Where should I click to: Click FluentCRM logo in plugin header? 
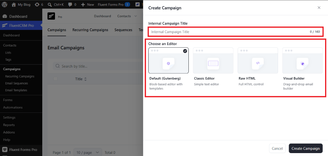click(x=51, y=16)
